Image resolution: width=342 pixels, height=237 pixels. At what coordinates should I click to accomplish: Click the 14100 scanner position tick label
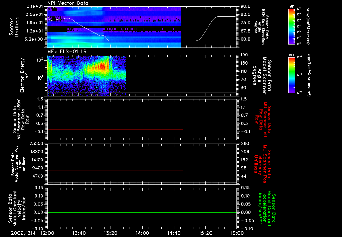[x=37, y=160]
